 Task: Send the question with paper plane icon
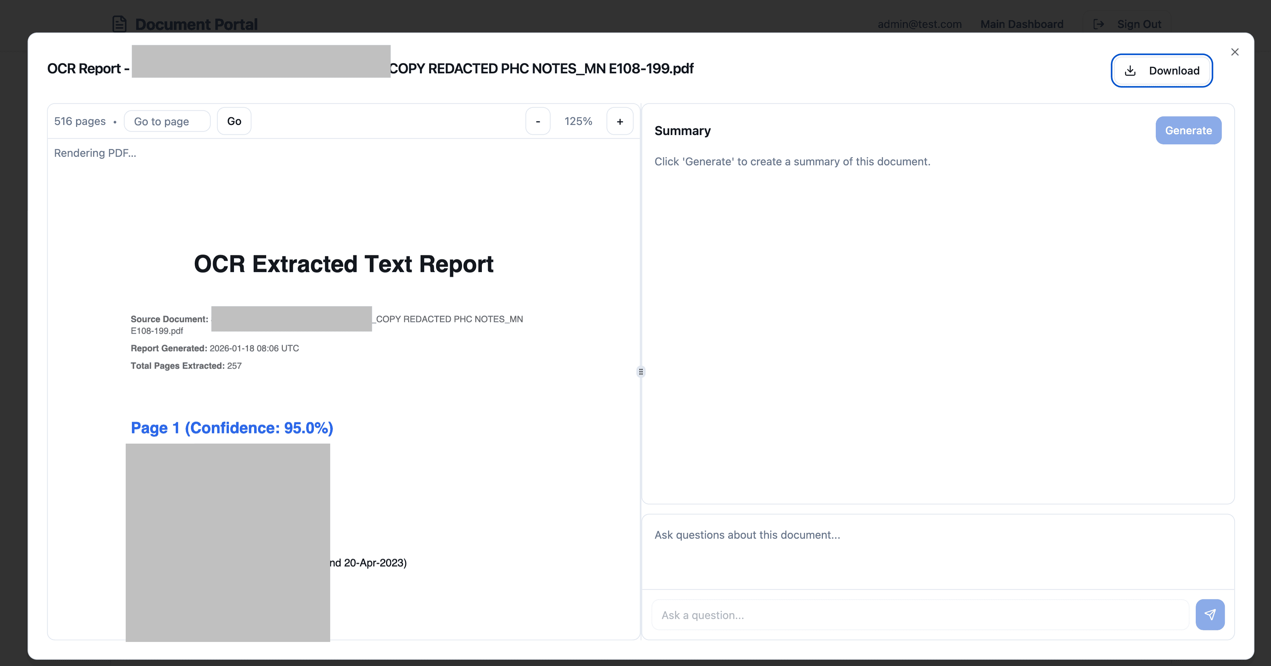click(1210, 615)
